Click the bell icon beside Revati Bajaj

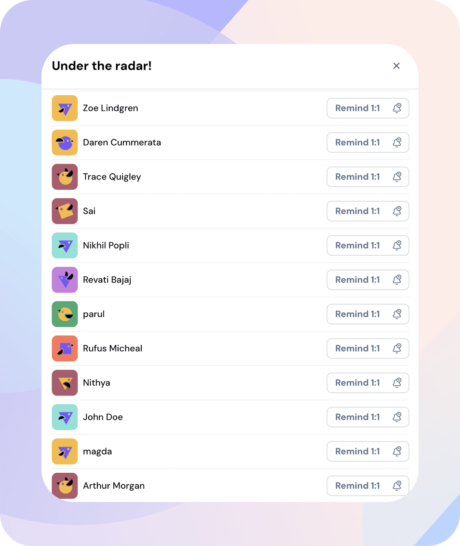397,280
